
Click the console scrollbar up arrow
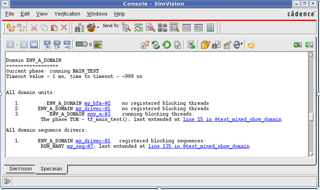(311, 54)
